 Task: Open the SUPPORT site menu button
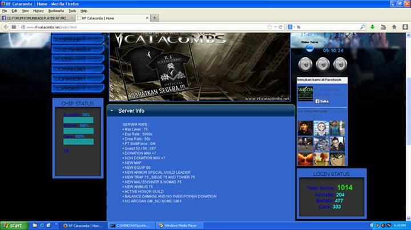coord(78,88)
